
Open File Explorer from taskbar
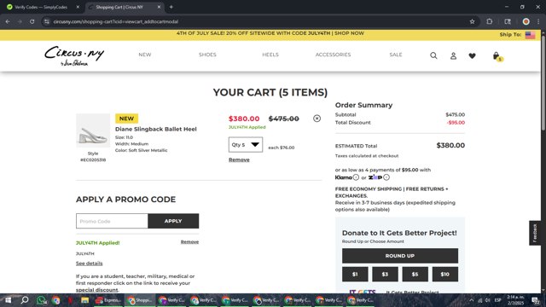pos(84,300)
